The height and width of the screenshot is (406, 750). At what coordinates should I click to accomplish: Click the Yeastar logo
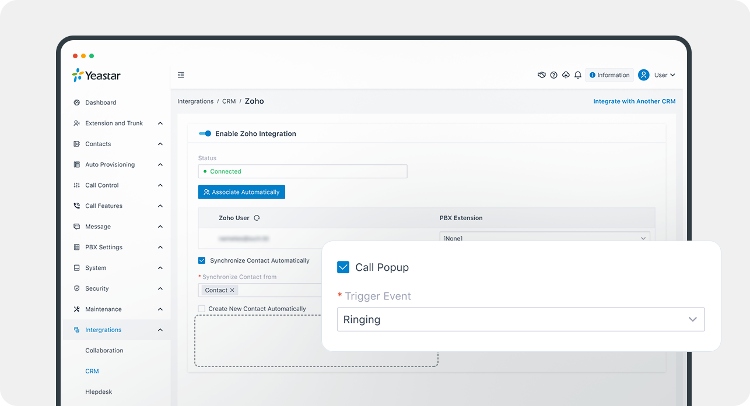[96, 75]
